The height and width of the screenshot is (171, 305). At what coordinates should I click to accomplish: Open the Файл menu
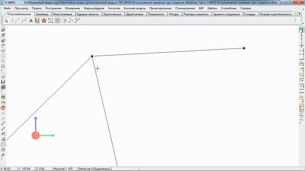(7, 9)
